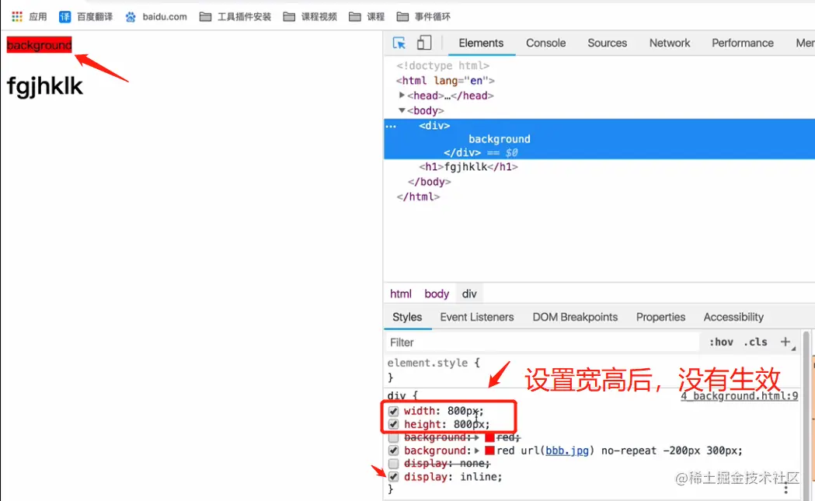
Task: Open color picker for struck-out red swatch
Action: 489,437
